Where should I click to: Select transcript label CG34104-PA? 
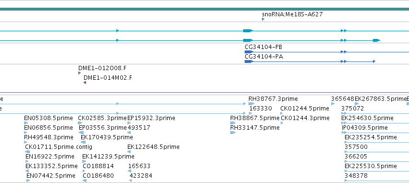tap(264, 57)
